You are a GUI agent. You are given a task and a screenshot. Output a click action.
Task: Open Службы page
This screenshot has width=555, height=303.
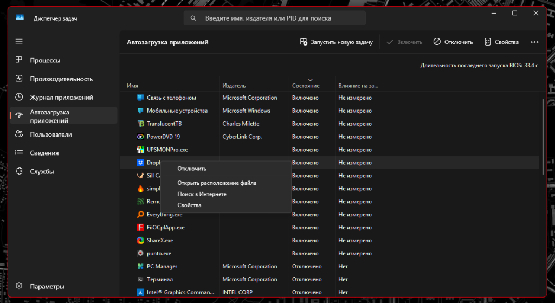(64, 171)
